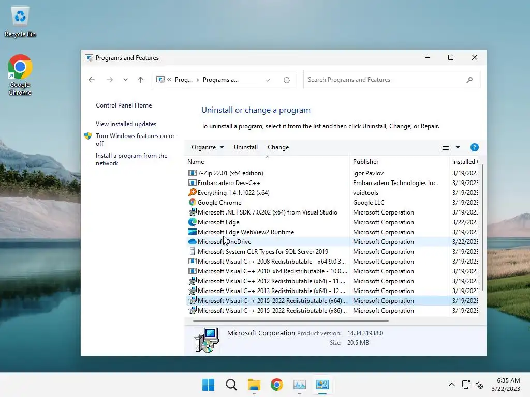Select Visual C++ 2013 Redistributable (x64) row
The height and width of the screenshot is (397, 530).
click(x=332, y=291)
